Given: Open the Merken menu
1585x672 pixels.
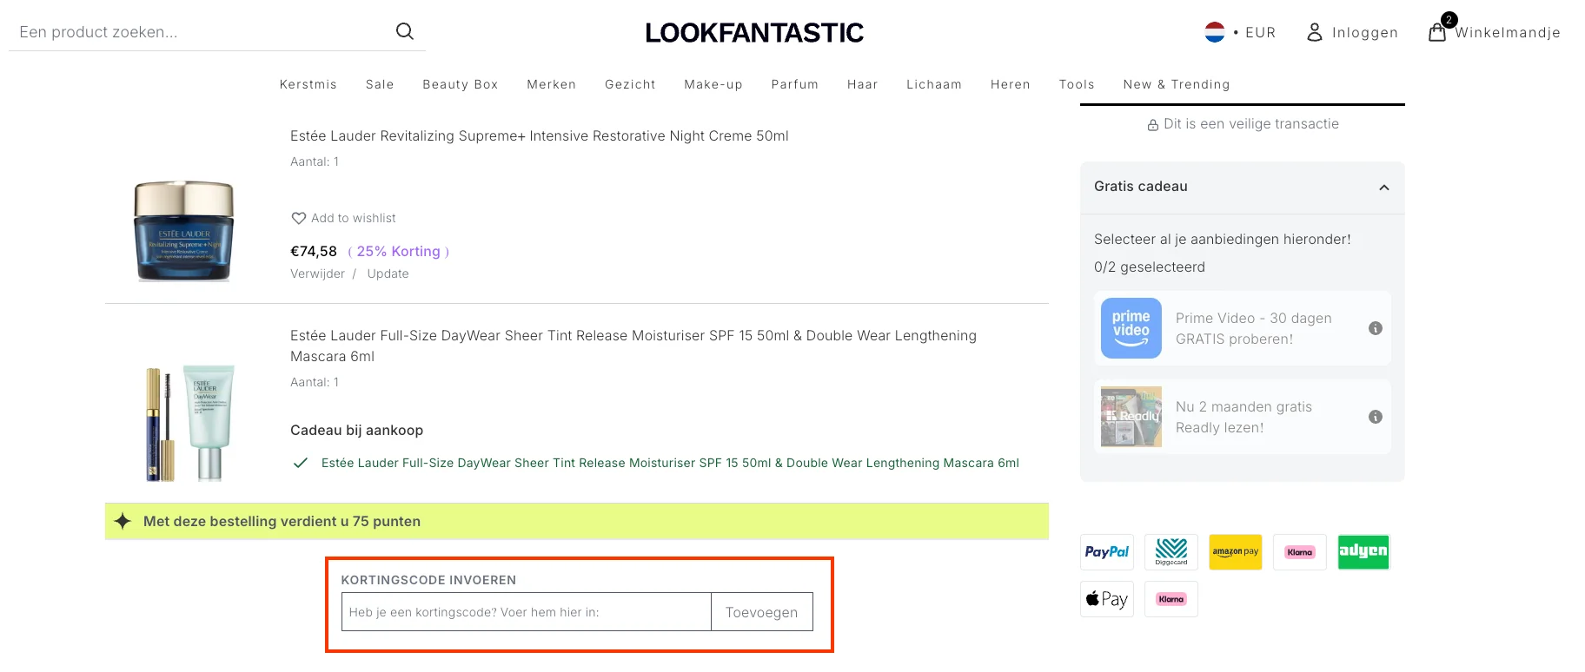Looking at the screenshot, I should click(552, 84).
